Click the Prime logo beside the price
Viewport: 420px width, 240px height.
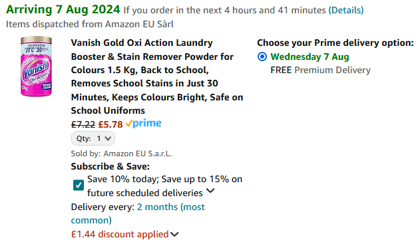point(143,124)
